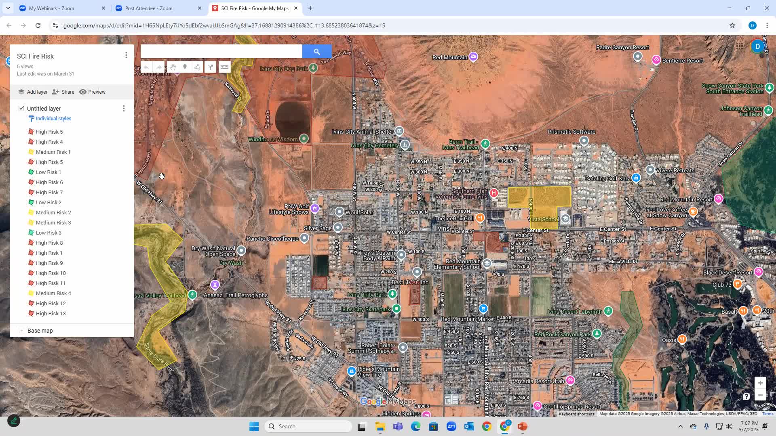Click the Anasazi Valley Trailhead marker

click(x=193, y=295)
